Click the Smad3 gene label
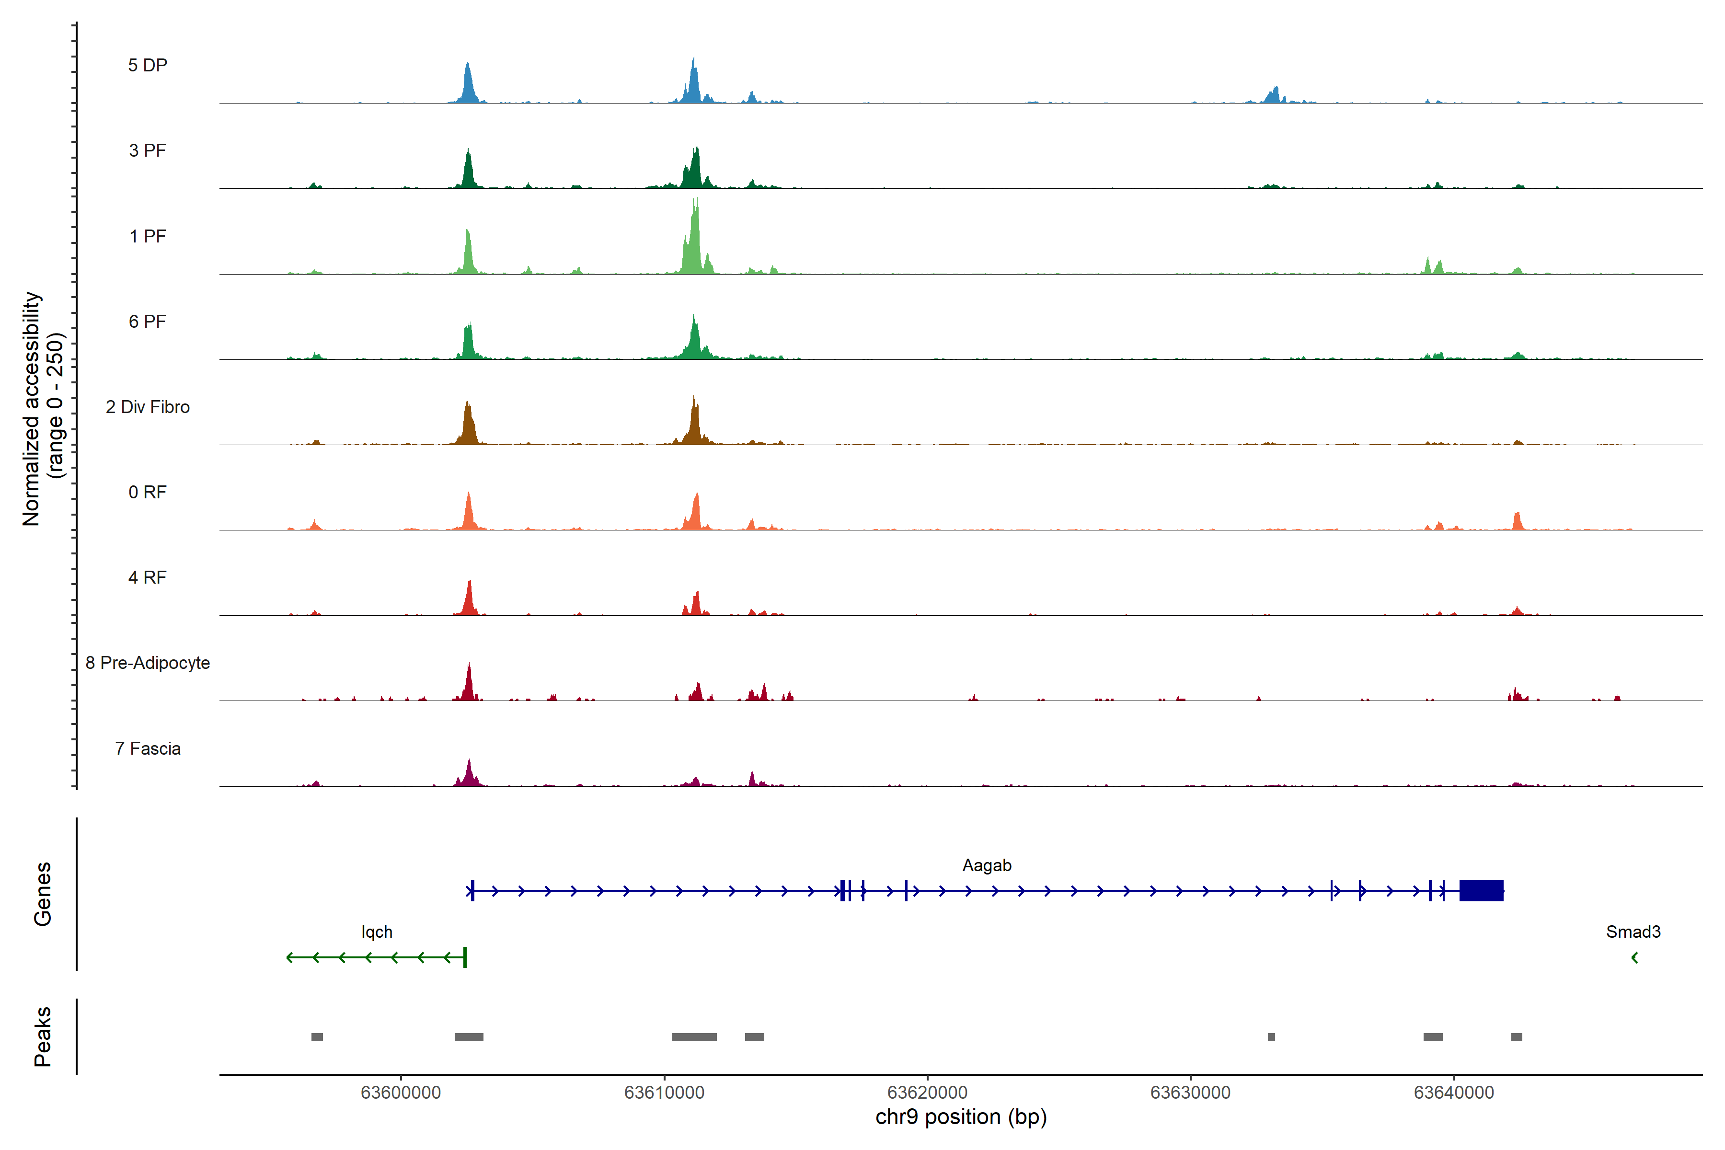The image size is (1725, 1150). click(x=1633, y=932)
